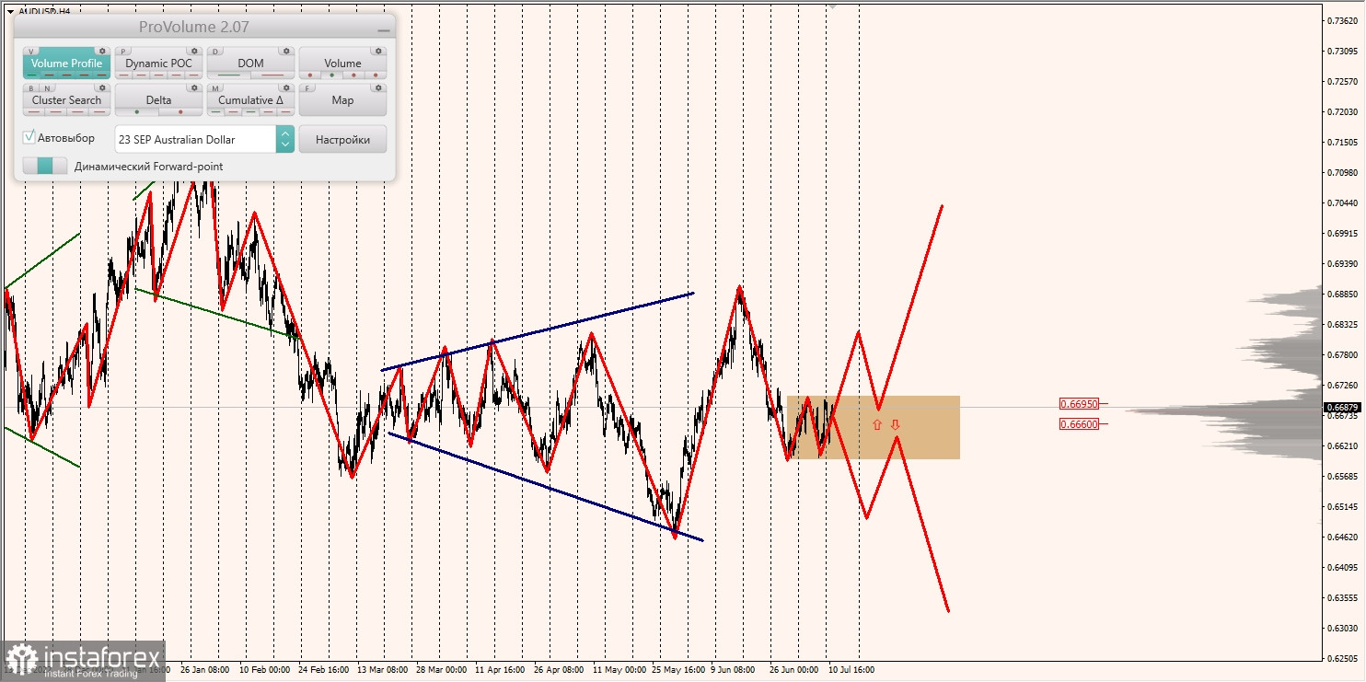This screenshot has height=682, width=1366.
Task: Select red dot segment under Delta
Action: pos(180,111)
